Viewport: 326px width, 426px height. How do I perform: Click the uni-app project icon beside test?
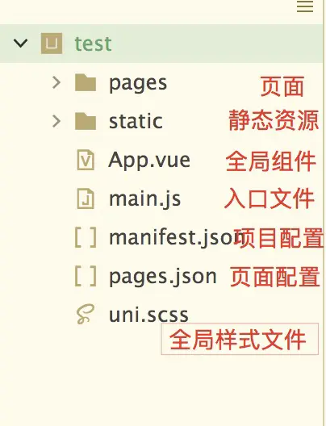click(52, 44)
